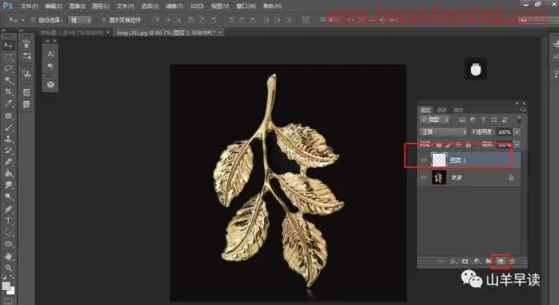Select the Dodge tool
The image size is (559, 305).
8,196
